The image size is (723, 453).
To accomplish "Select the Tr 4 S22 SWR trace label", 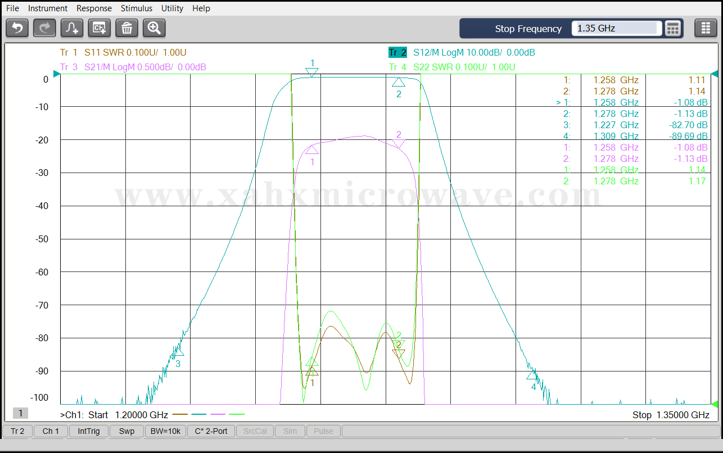I will pos(452,67).
